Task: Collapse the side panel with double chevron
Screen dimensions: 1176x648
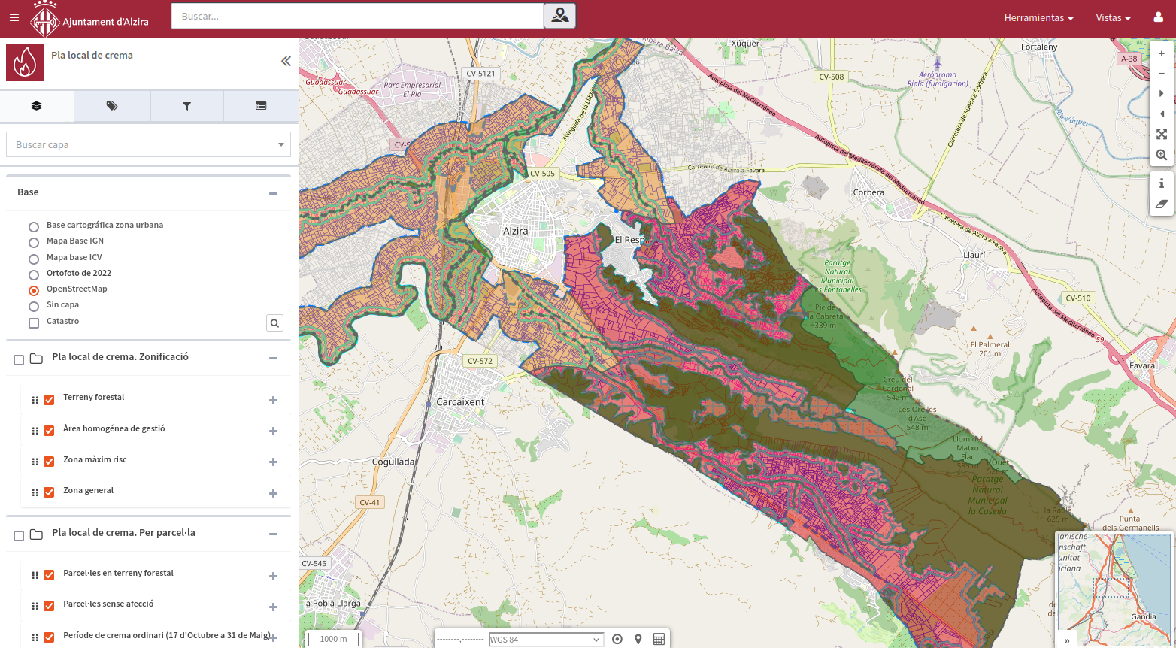Action: point(286,62)
